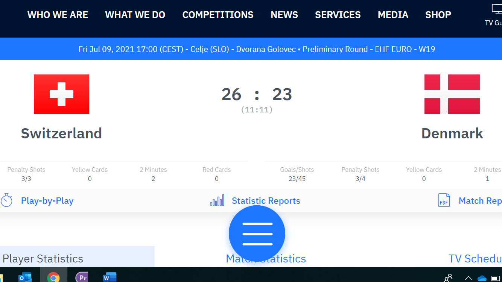Open the blue hamburger menu button
The height and width of the screenshot is (282, 502).
(x=257, y=233)
